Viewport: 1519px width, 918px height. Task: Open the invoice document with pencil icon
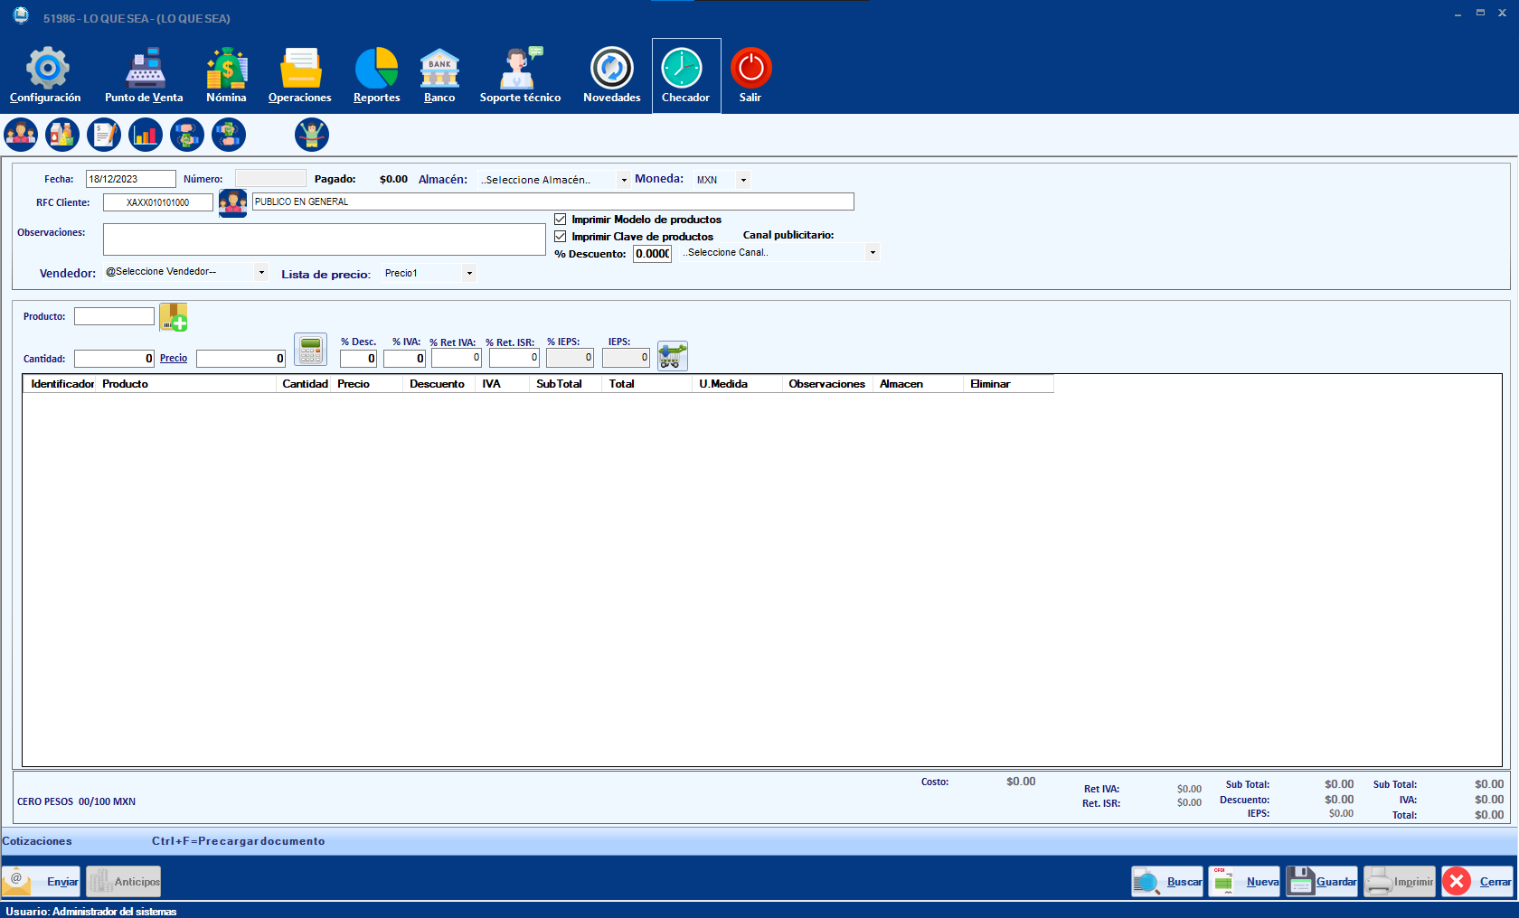tap(104, 135)
